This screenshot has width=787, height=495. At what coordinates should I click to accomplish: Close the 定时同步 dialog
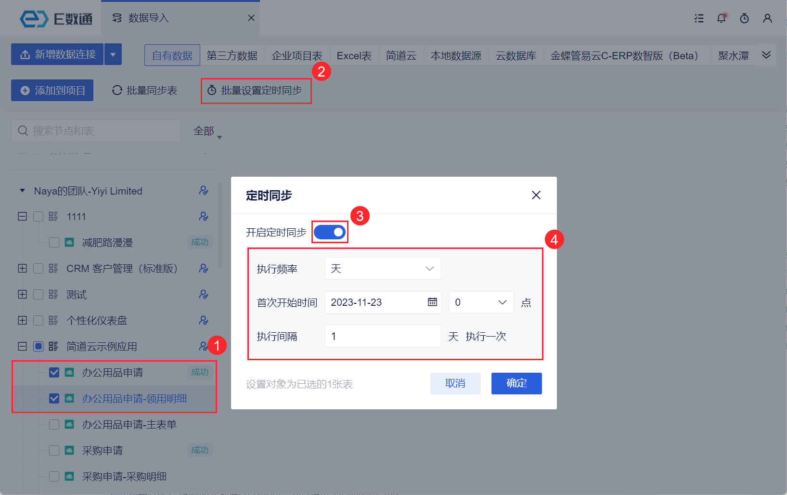pos(536,195)
